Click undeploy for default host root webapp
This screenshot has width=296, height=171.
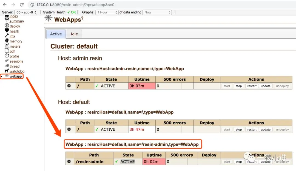click(282, 129)
